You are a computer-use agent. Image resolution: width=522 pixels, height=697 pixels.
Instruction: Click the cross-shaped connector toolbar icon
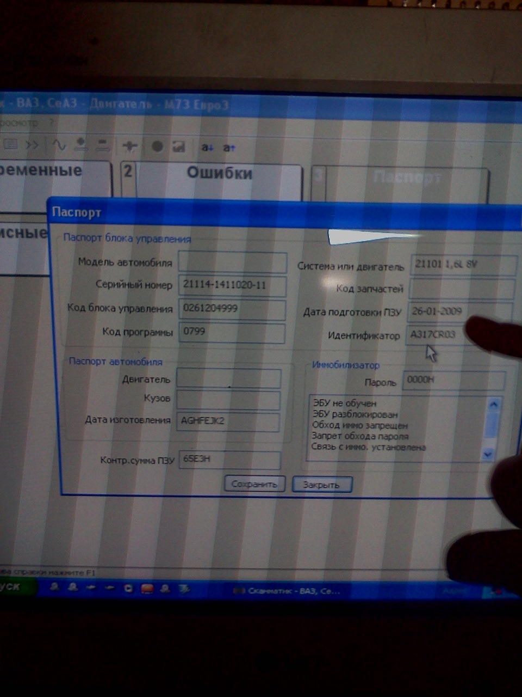129,146
